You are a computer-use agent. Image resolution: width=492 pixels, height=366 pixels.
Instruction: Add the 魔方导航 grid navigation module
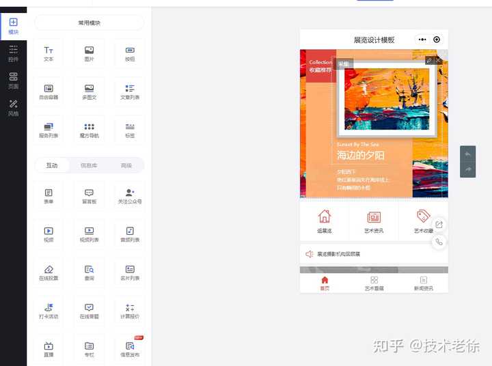(89, 130)
